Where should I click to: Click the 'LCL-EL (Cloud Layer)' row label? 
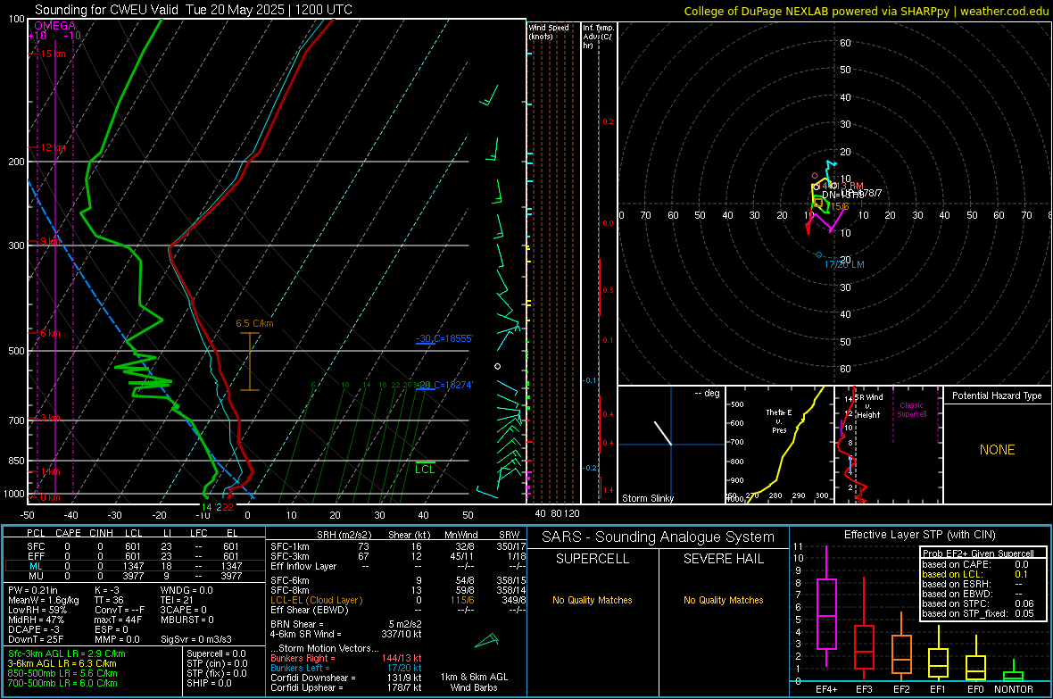tap(316, 600)
